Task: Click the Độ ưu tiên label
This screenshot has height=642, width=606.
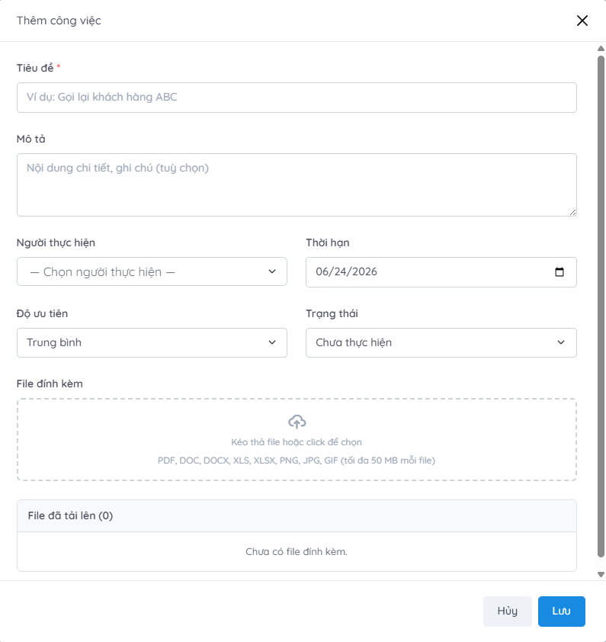Action: [42, 313]
